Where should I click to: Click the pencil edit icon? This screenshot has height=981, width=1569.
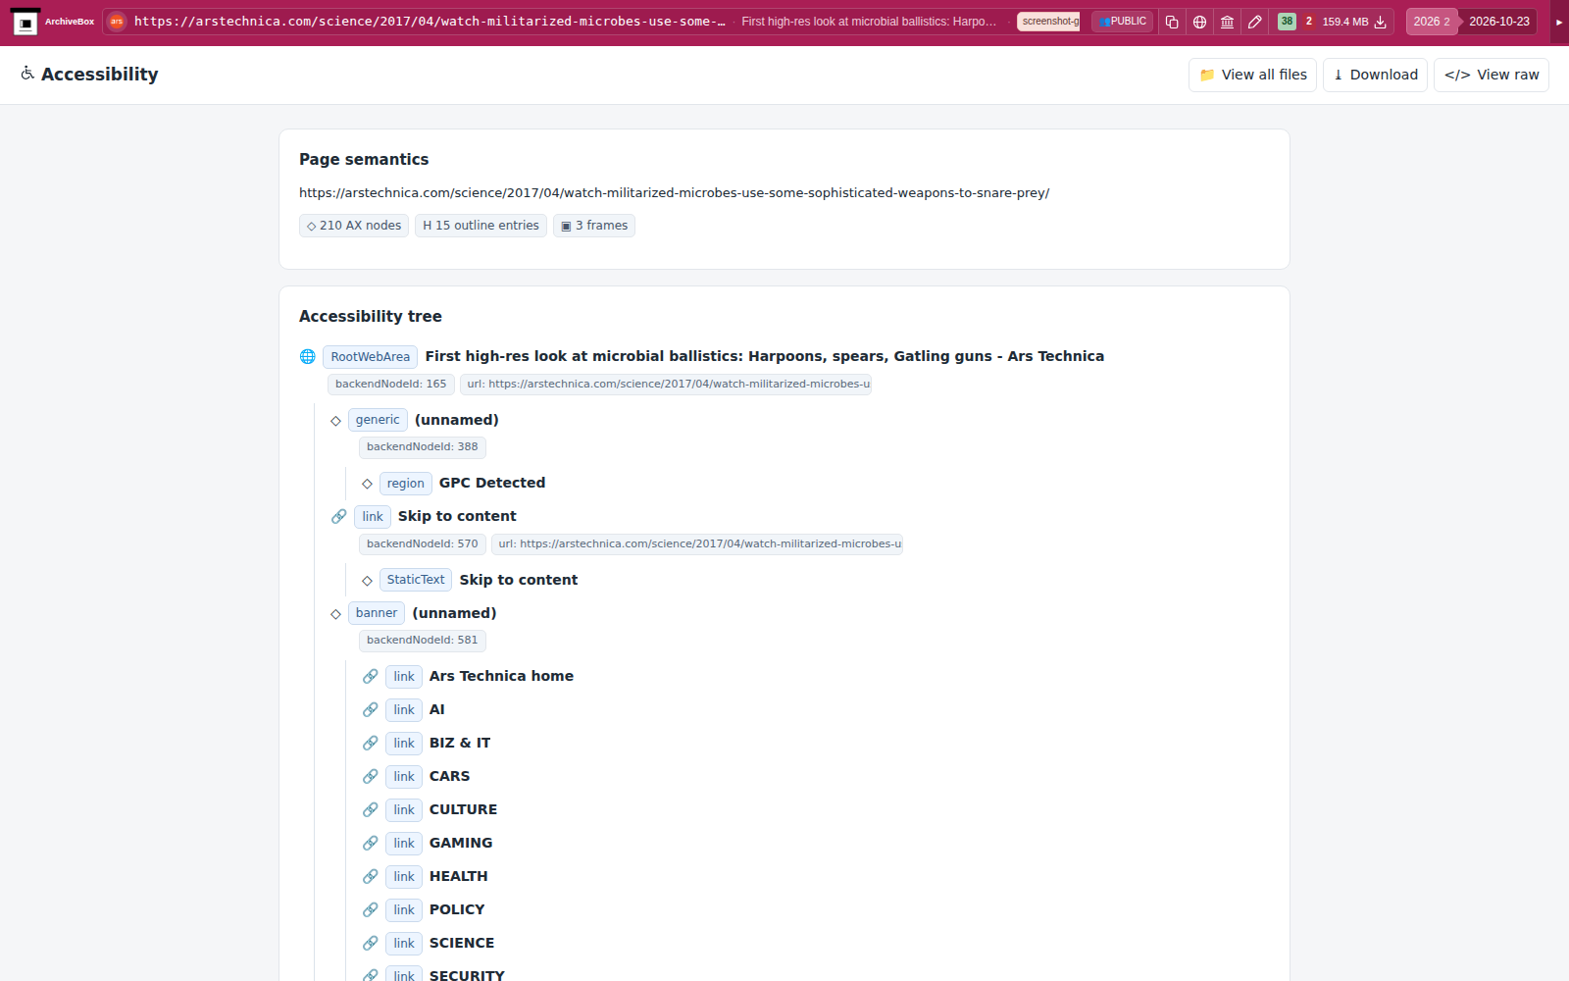pos(1254,22)
